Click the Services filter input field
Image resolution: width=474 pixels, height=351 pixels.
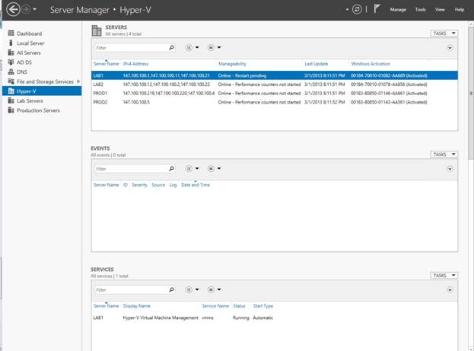click(x=131, y=289)
